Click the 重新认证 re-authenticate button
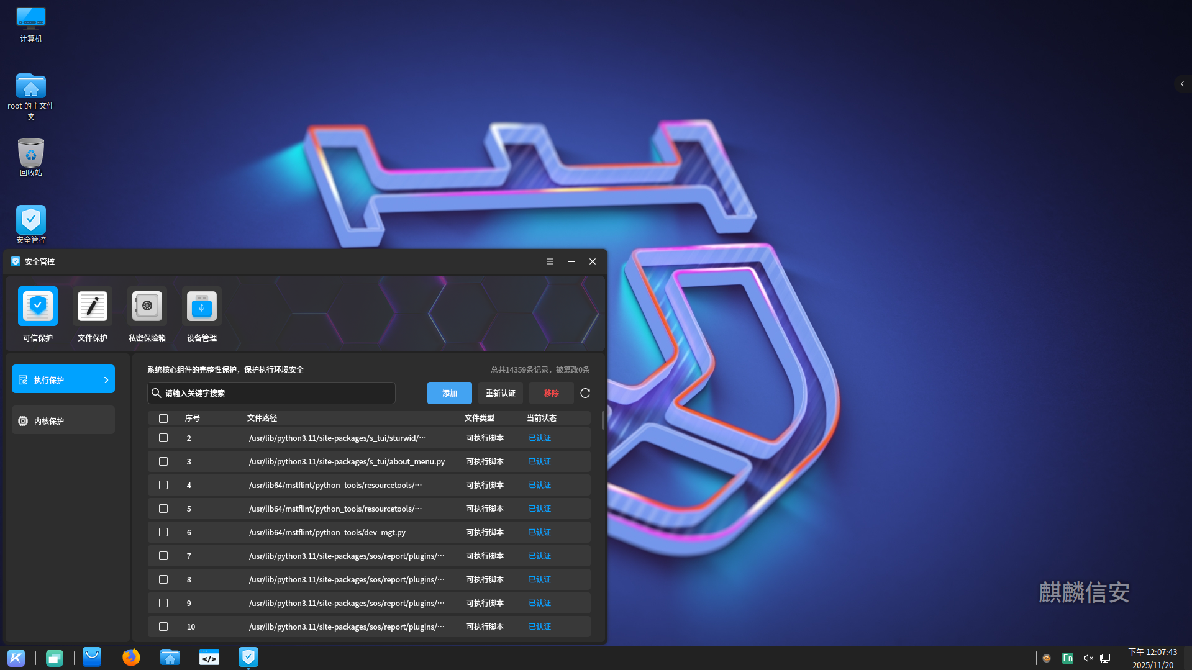Image resolution: width=1192 pixels, height=670 pixels. 500,393
